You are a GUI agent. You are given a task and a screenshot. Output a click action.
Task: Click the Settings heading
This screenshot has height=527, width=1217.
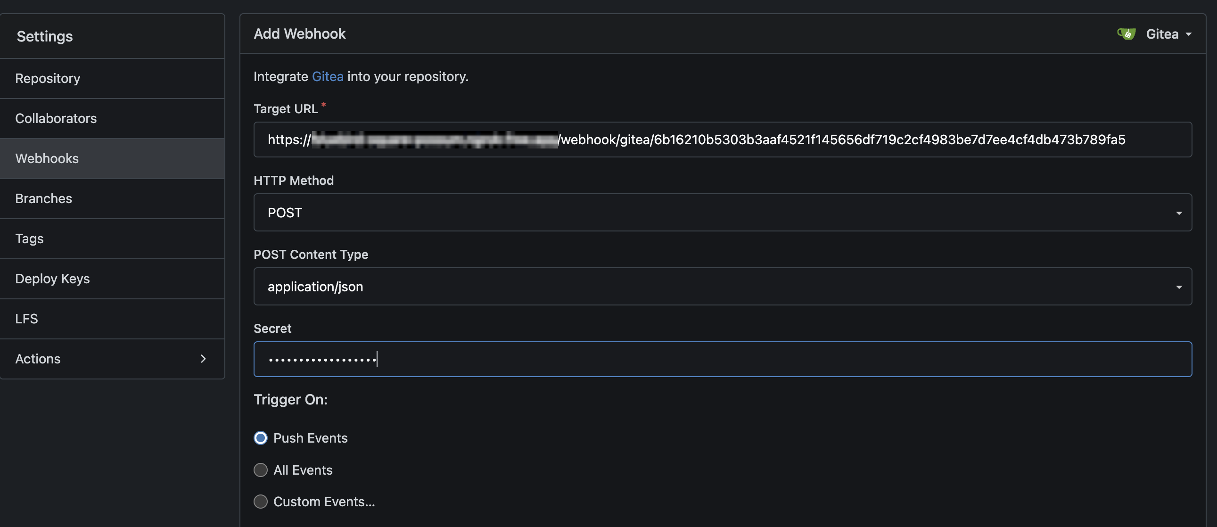click(x=44, y=36)
